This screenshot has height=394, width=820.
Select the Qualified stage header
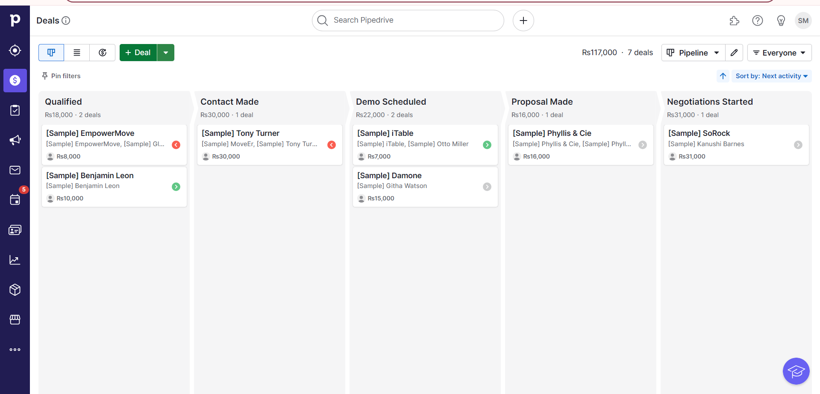63,102
